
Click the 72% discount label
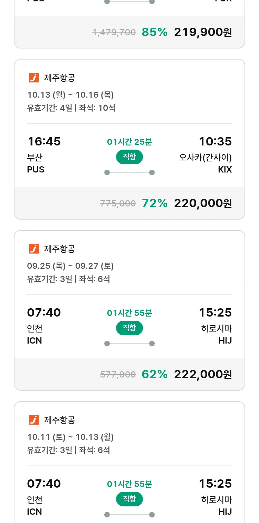pos(154,203)
